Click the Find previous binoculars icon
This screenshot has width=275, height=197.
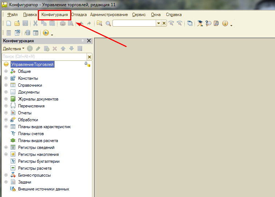click(x=180, y=23)
